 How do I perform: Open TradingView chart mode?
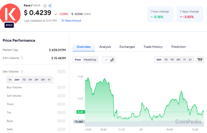200,60
